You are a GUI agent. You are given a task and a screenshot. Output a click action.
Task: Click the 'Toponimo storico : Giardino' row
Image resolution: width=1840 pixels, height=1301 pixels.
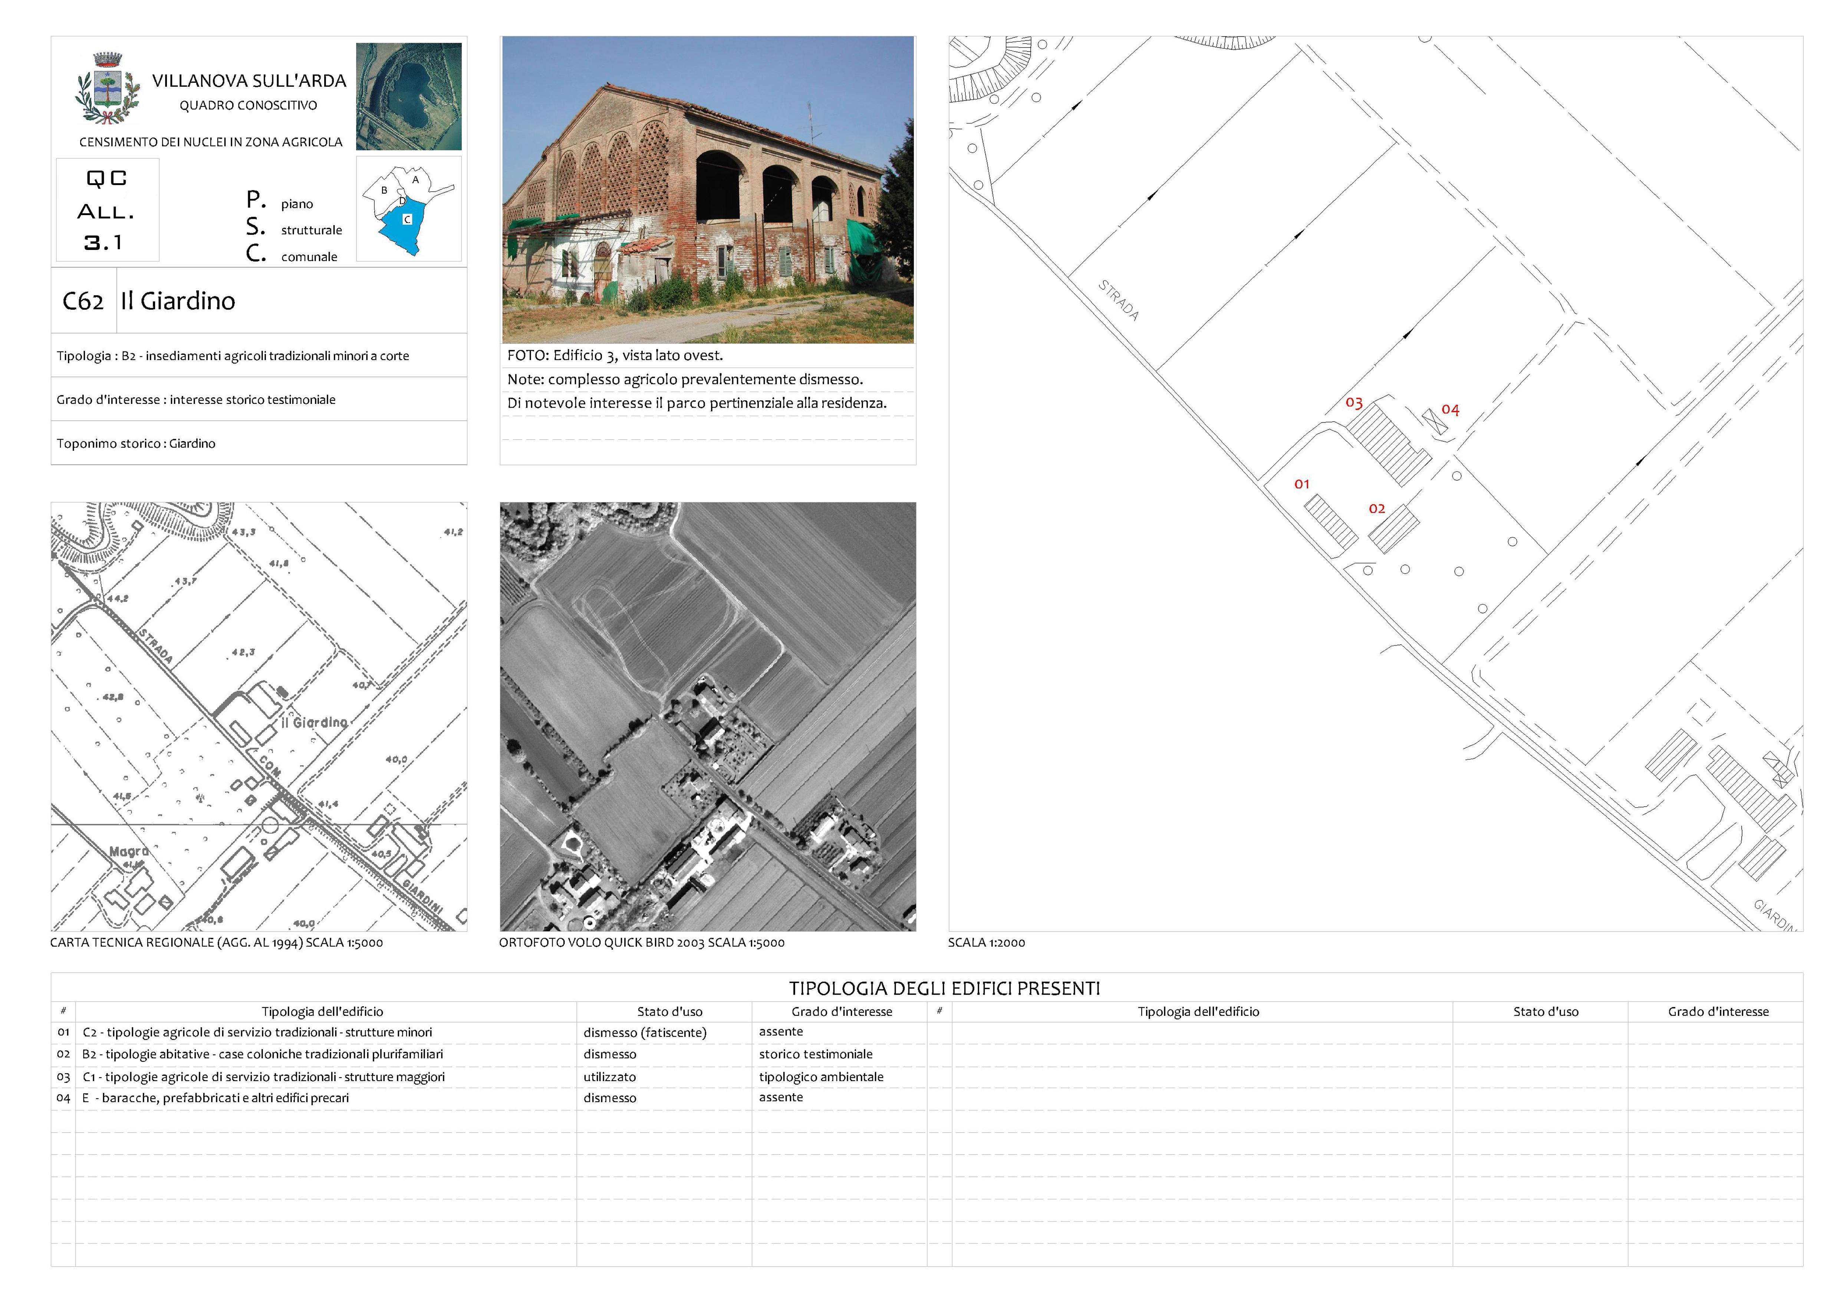[259, 443]
